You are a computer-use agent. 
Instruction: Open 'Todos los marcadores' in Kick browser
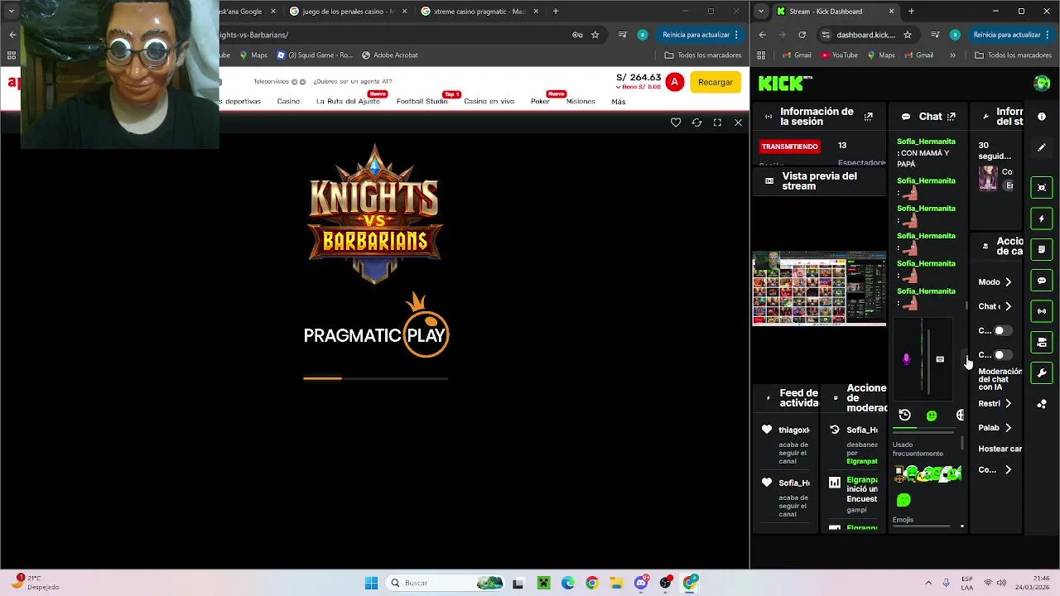coord(1013,55)
